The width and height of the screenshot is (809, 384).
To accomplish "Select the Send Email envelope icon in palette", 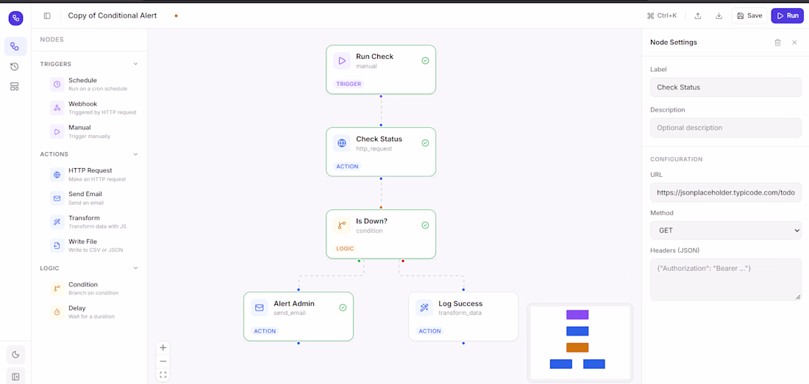I will tap(57, 198).
